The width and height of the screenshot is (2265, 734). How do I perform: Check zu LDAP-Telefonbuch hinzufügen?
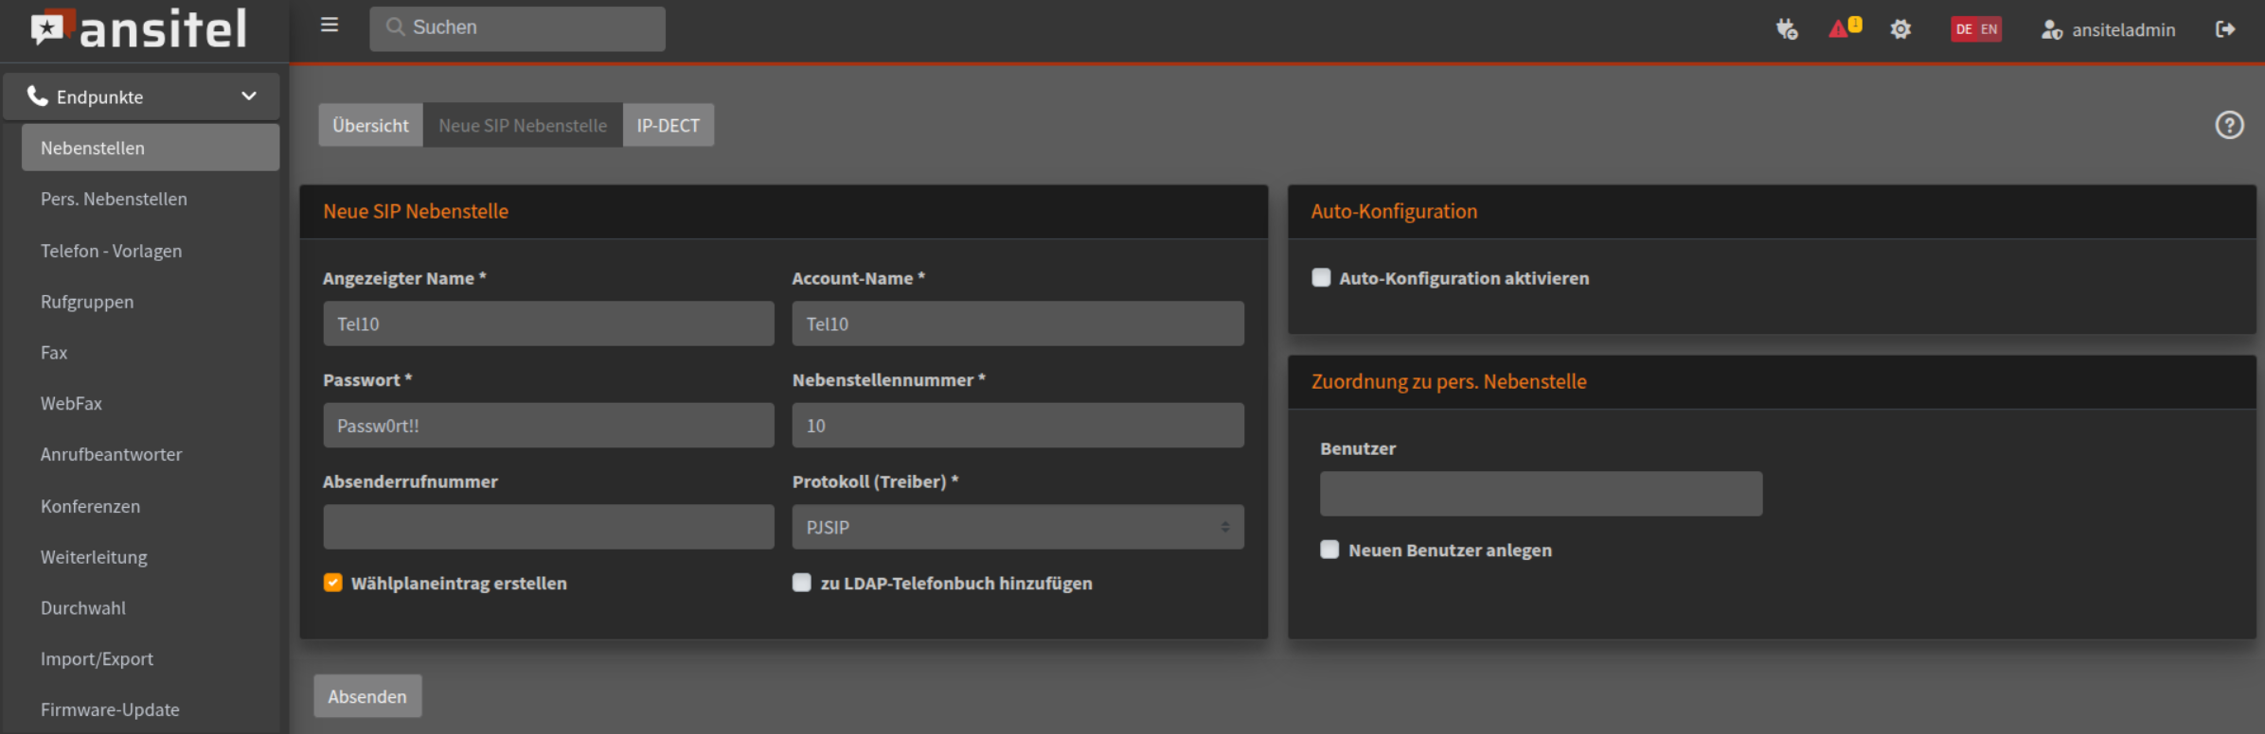point(802,583)
